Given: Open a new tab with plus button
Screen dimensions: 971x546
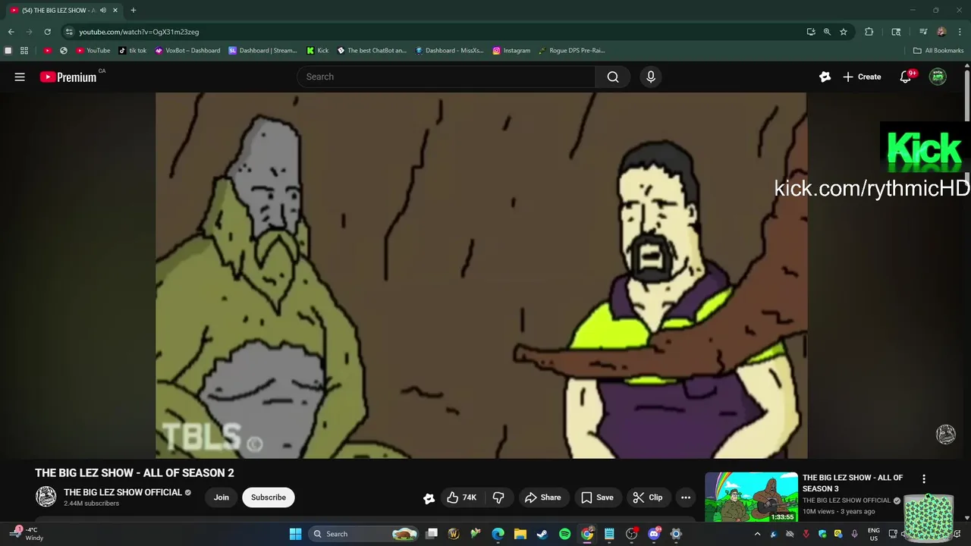Looking at the screenshot, I should (x=134, y=11).
